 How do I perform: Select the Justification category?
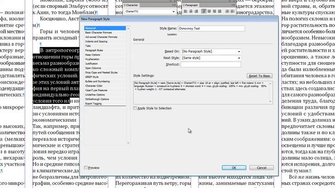click(105, 64)
